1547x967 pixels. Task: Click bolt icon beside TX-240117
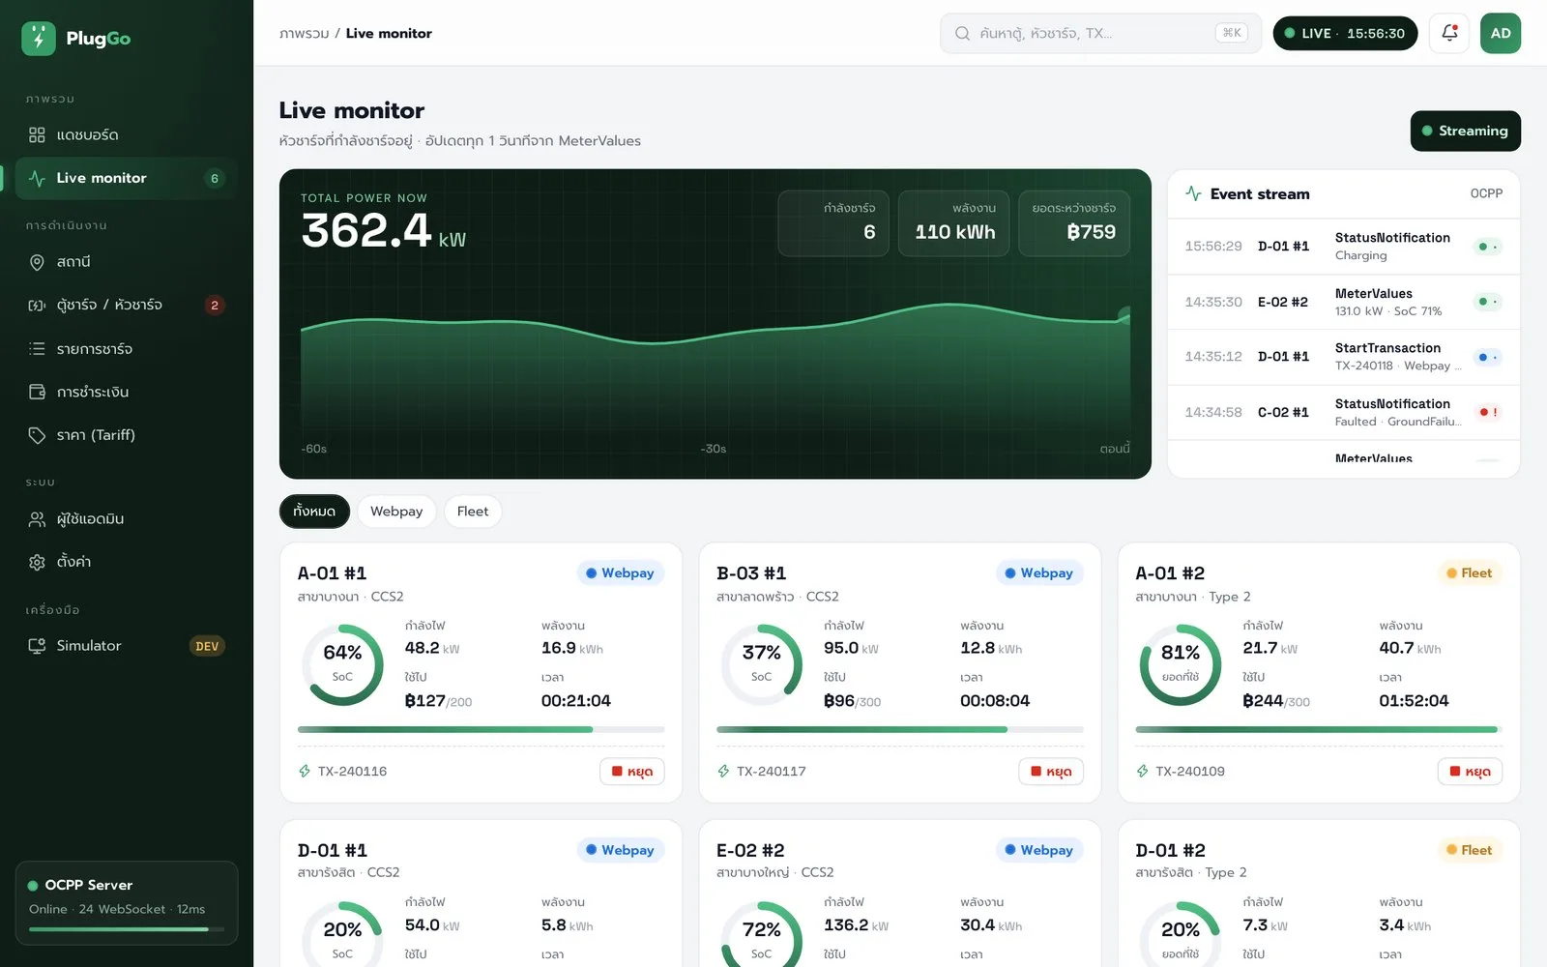723,772
